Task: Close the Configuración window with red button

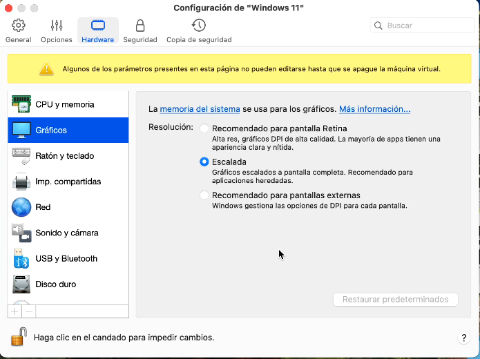Action: point(8,8)
